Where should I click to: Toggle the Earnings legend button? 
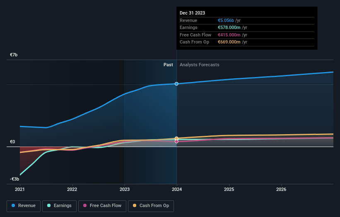(59, 206)
